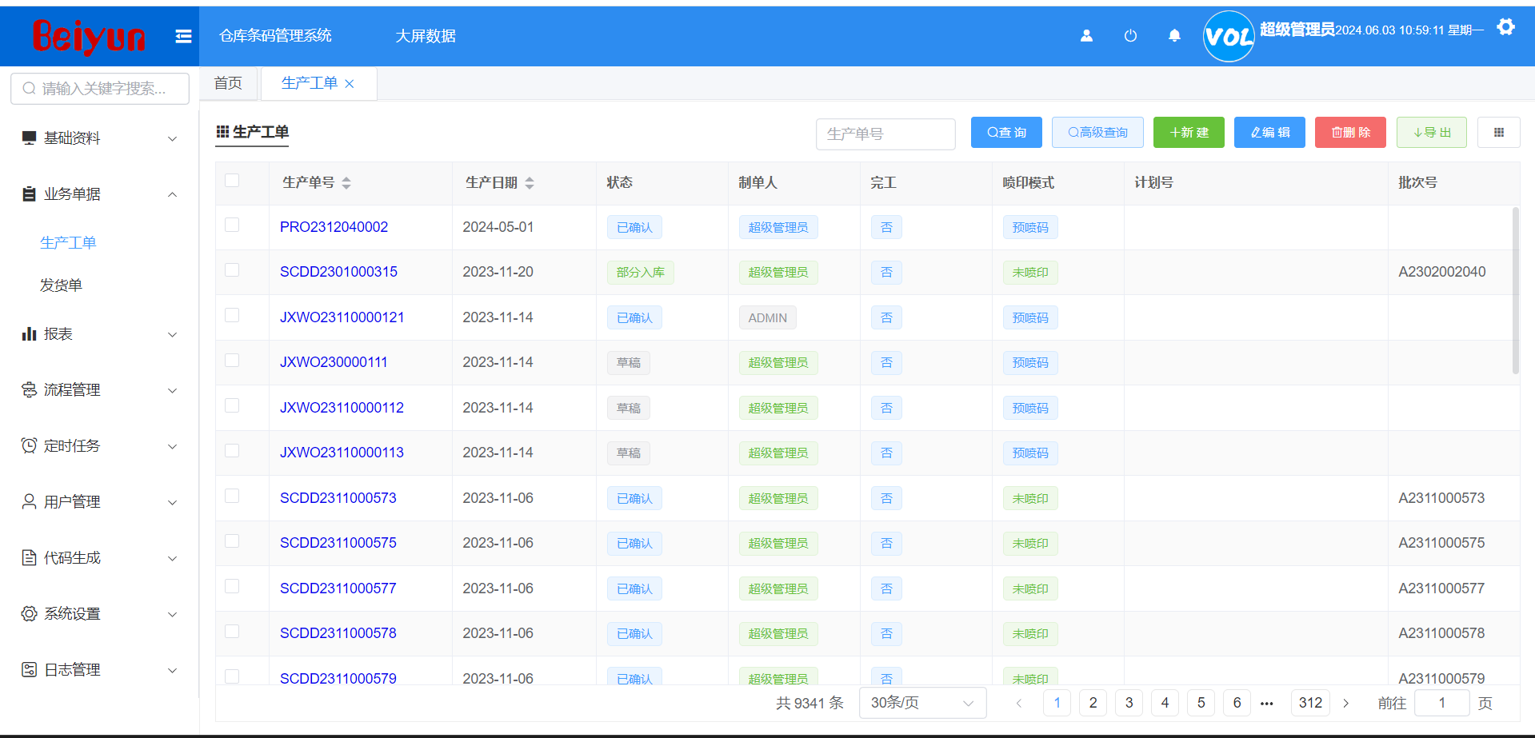
Task: Expand the 基础资料 menu chevron
Action: pos(172,139)
